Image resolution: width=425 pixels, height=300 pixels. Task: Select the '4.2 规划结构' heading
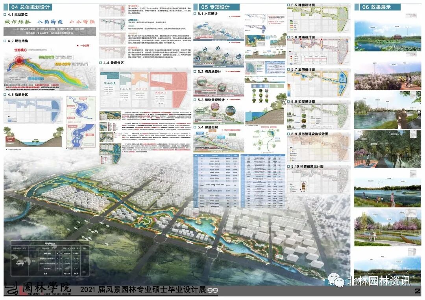(18, 41)
